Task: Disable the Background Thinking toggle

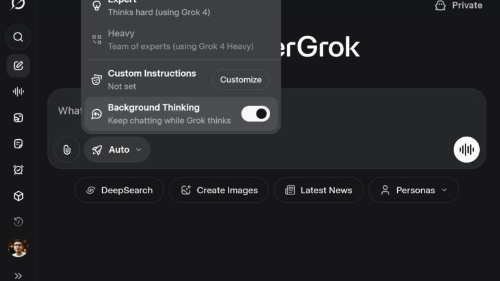Action: pyautogui.click(x=255, y=114)
